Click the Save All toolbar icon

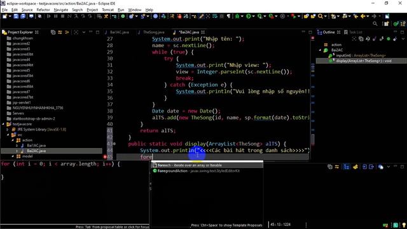pyautogui.click(x=23, y=17)
